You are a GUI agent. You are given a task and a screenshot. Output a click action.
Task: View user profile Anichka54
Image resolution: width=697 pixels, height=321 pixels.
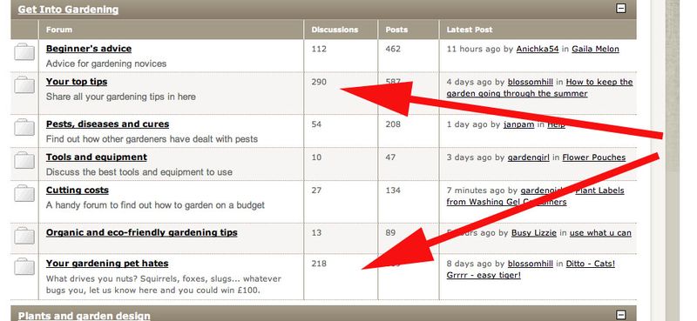tap(538, 49)
